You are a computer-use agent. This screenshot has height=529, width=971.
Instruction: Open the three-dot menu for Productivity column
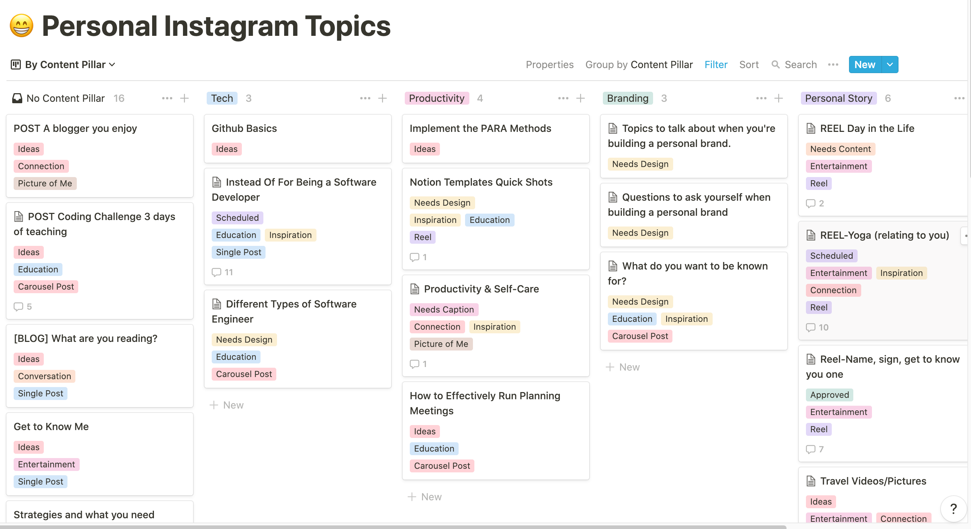(563, 98)
